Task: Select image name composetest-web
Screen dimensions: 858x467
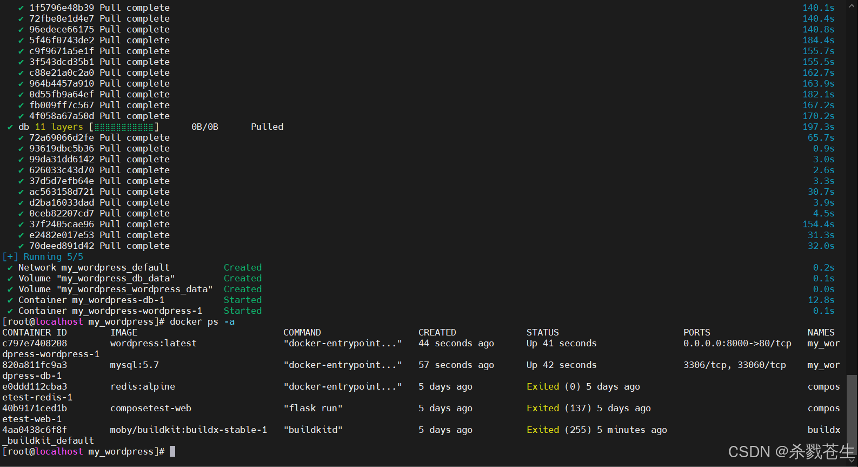Action: click(x=151, y=408)
